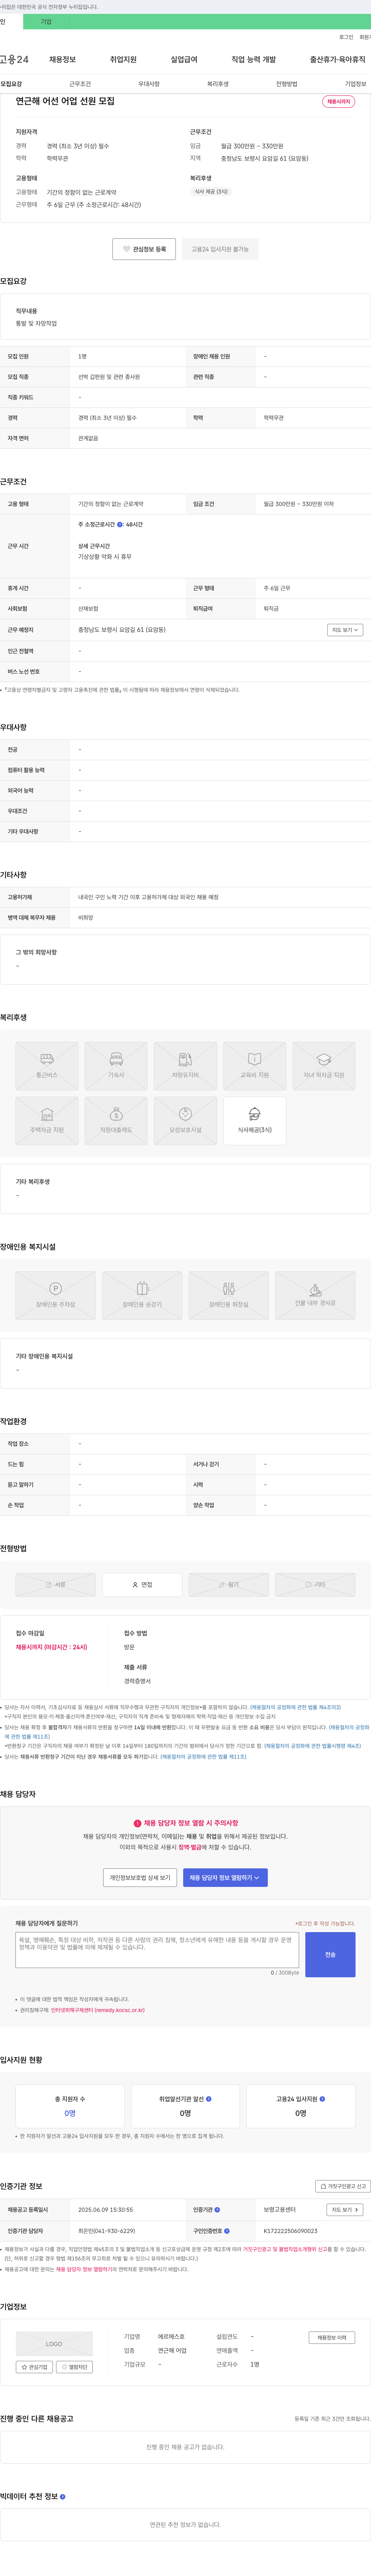This screenshot has height=2576, width=371.
Task: Click the company LOGO placeholder
Action: click(54, 2344)
